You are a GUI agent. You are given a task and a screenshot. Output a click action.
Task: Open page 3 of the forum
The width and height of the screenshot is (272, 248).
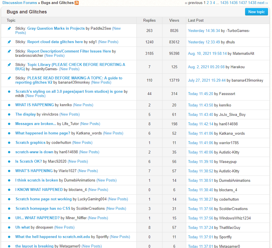(x=211, y=3)
